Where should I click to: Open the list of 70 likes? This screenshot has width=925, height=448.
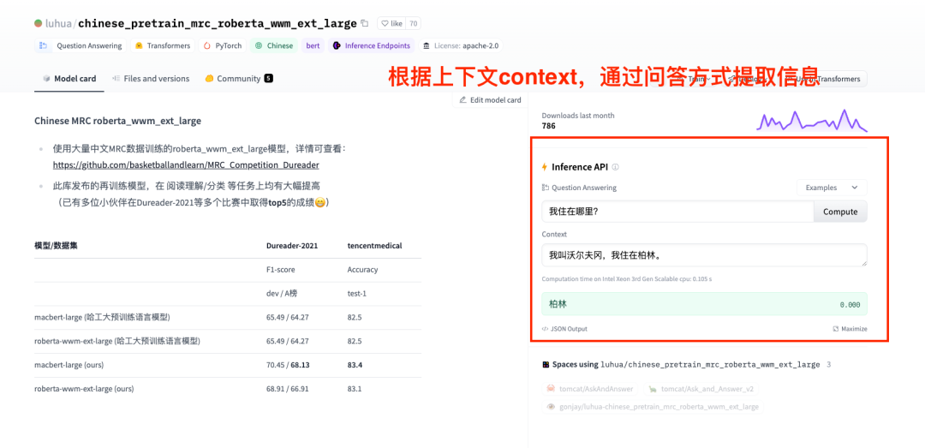pos(413,24)
